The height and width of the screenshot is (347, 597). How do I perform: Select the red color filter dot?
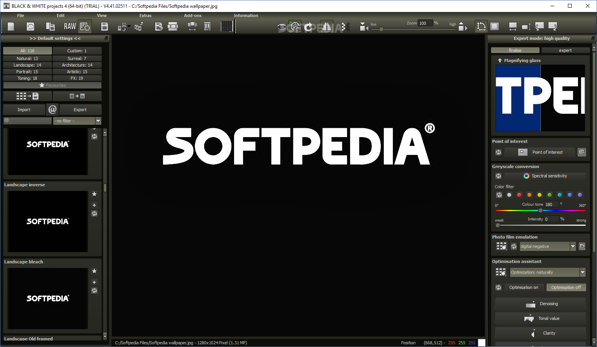pos(519,195)
